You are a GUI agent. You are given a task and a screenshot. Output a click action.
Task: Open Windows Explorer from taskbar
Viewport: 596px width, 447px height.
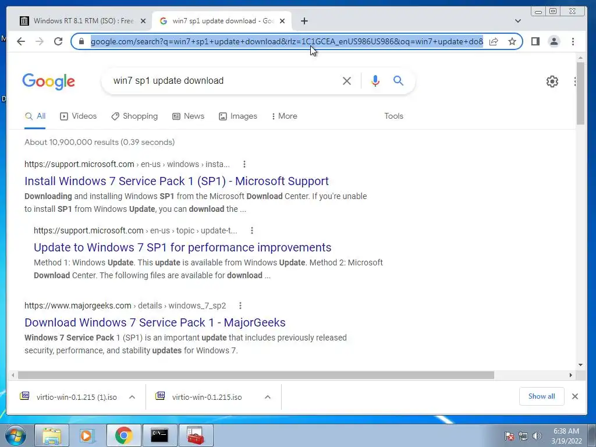point(52,435)
